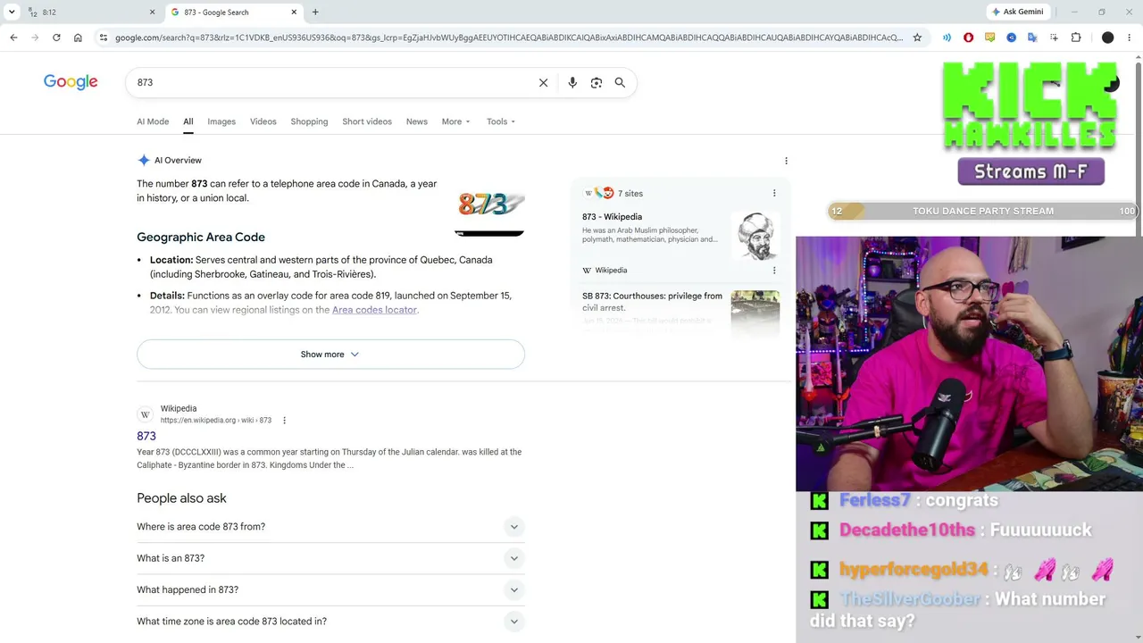Click the Ask Gemini button
Image resolution: width=1143 pixels, height=643 pixels.
click(x=1017, y=13)
